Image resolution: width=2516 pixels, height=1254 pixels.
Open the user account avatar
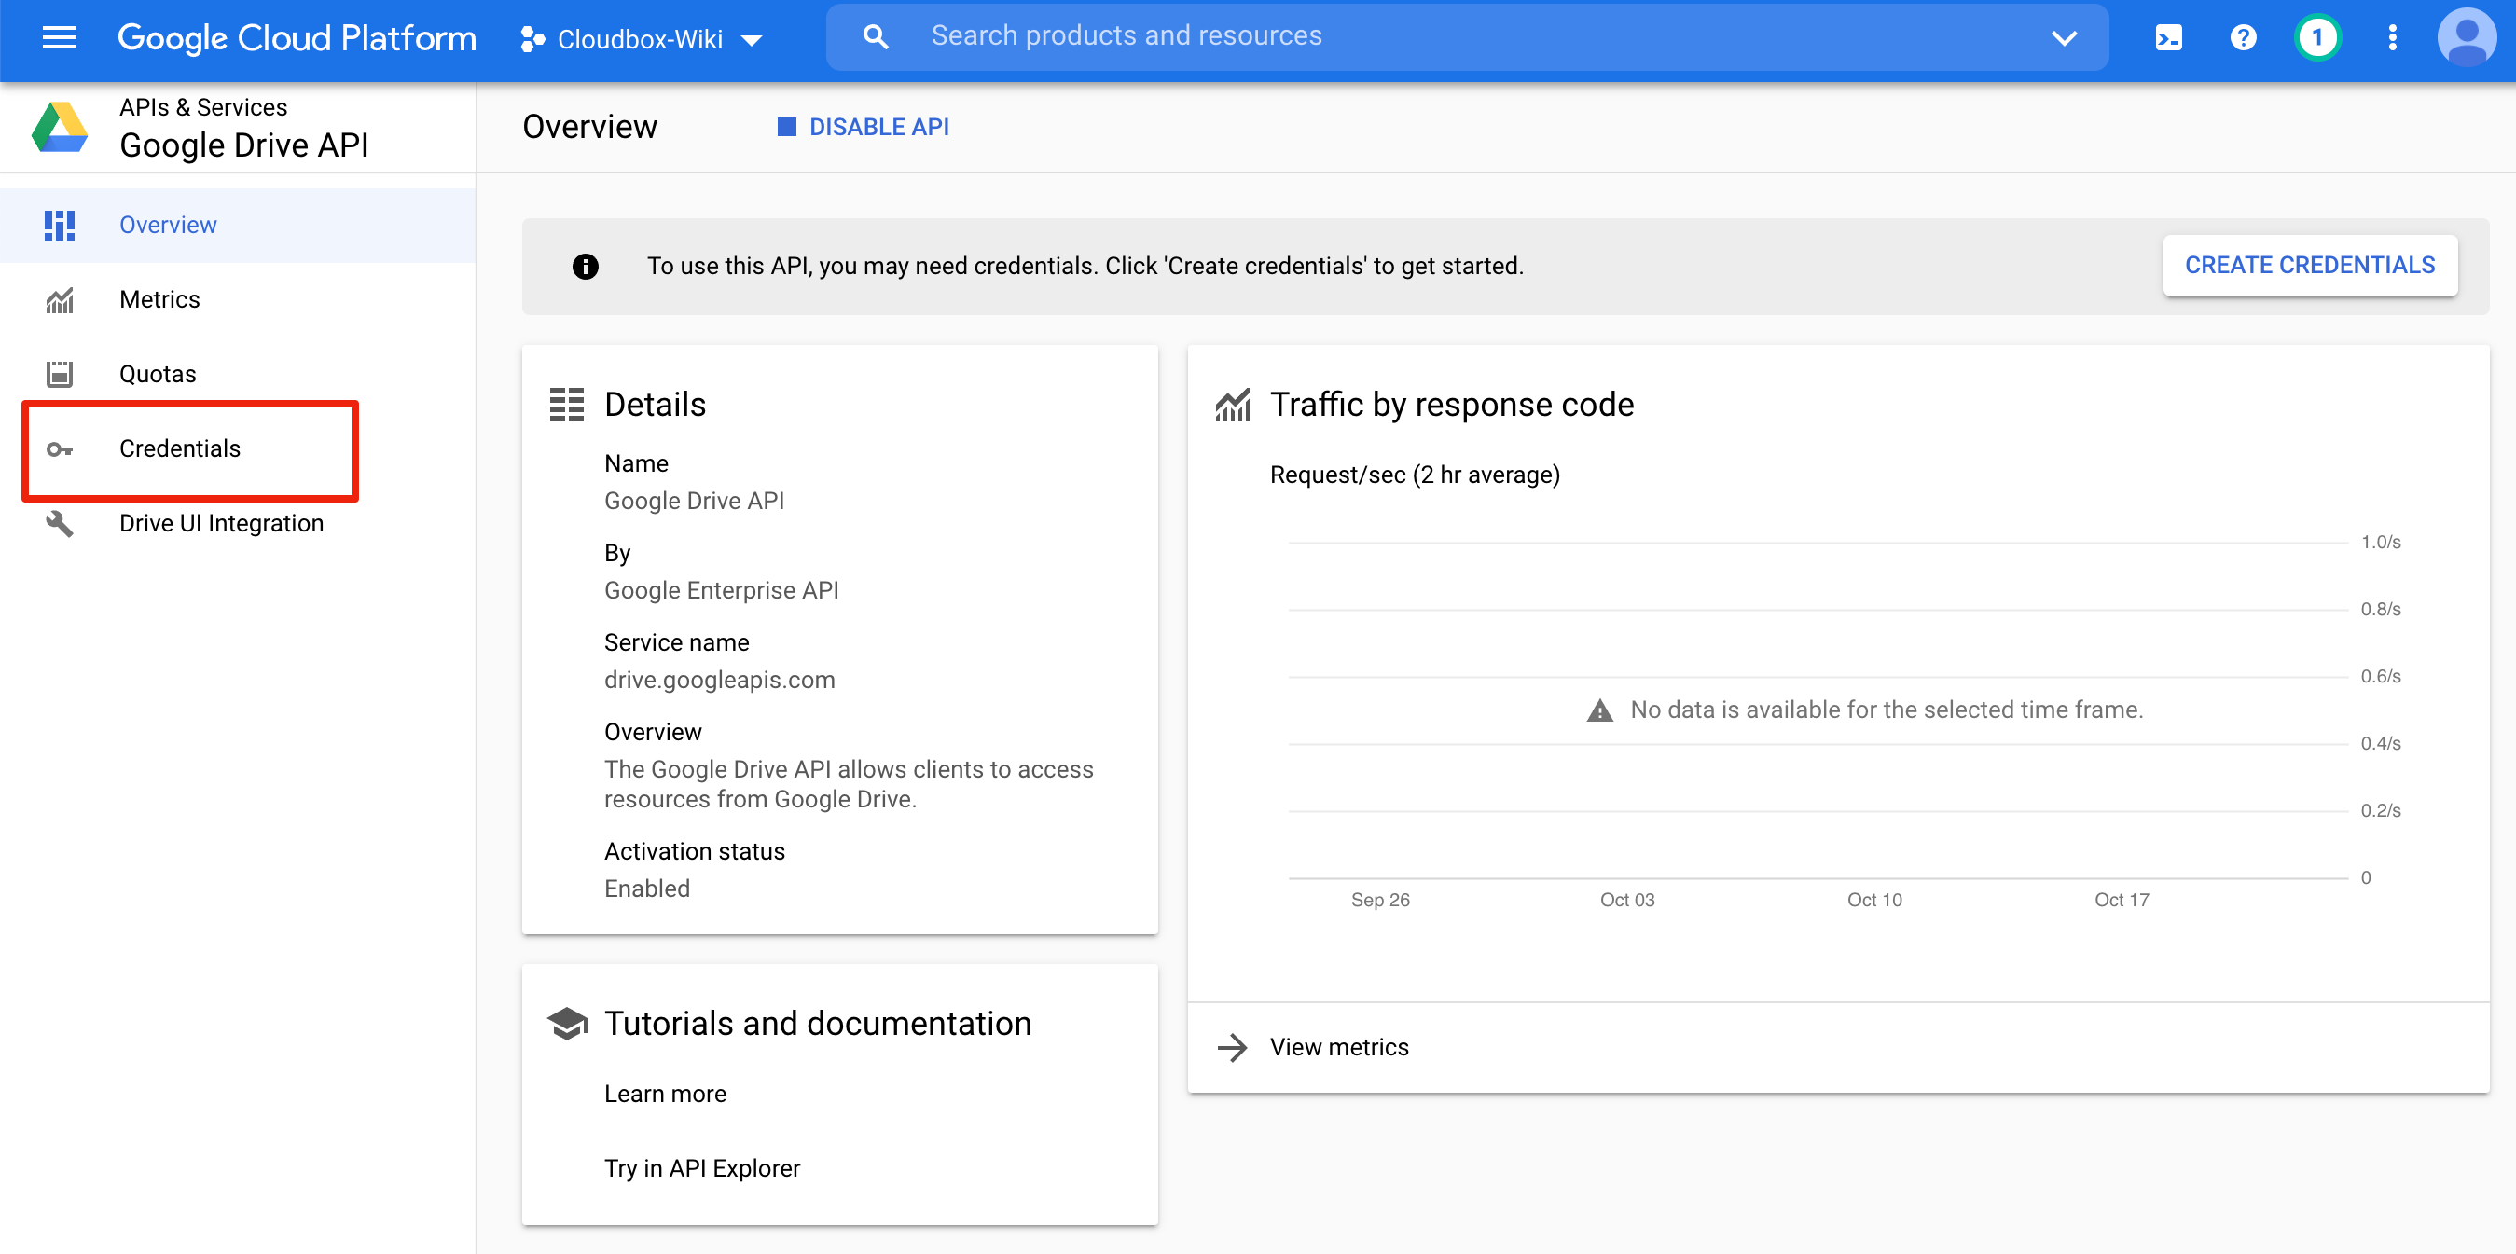click(x=2467, y=38)
